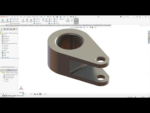Open the Reference Geometry dropdown arrow
Viewport: 150px width, 113px height.
point(68,23)
